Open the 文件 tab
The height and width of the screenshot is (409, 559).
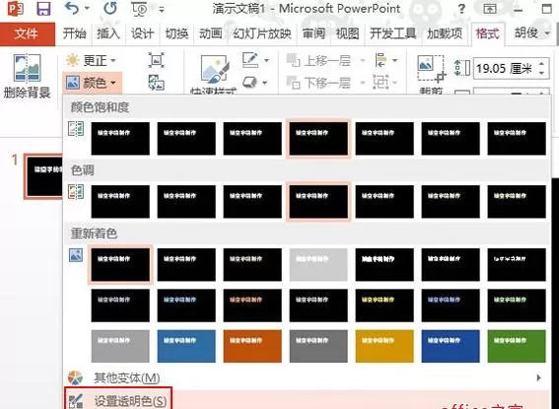[x=27, y=34]
